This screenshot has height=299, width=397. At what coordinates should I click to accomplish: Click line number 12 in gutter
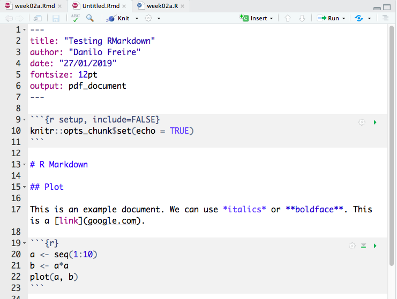tap(16, 153)
